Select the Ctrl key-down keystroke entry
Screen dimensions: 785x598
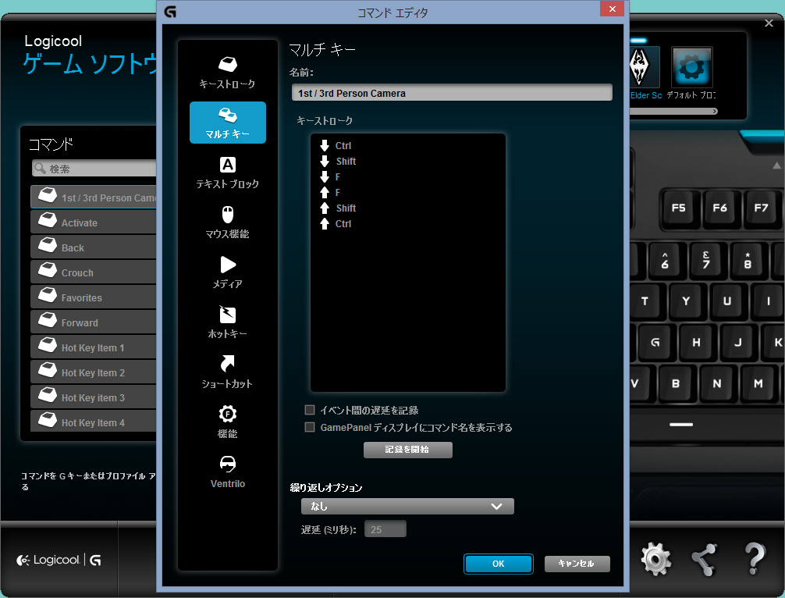coord(336,146)
